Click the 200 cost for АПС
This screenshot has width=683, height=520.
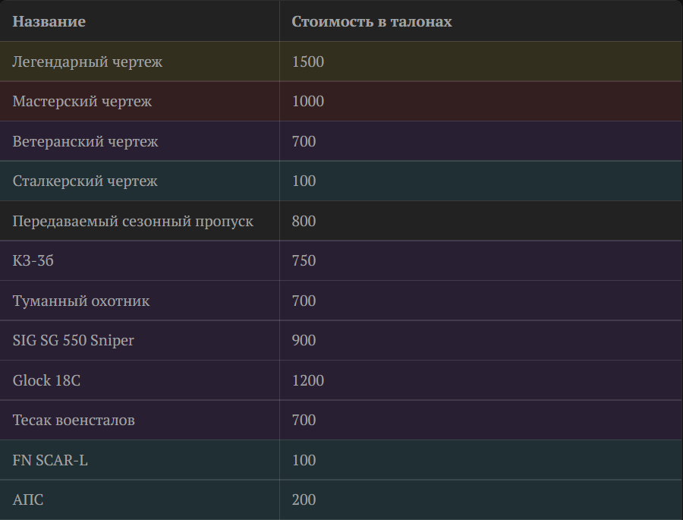[304, 500]
